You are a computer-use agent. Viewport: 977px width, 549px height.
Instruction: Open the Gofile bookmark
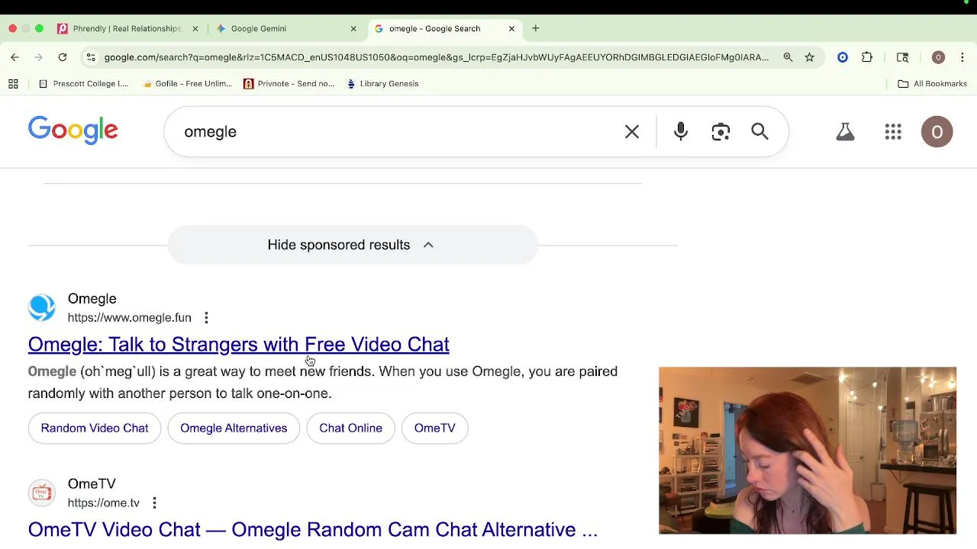pyautogui.click(x=187, y=84)
